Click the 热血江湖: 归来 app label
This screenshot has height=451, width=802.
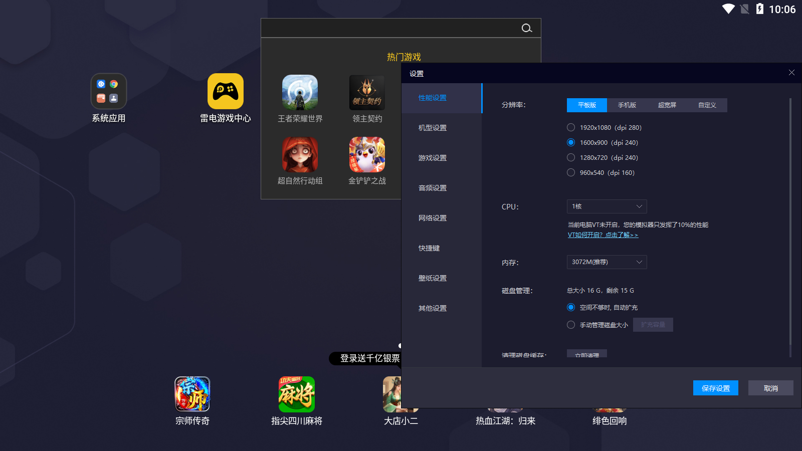pos(506,421)
